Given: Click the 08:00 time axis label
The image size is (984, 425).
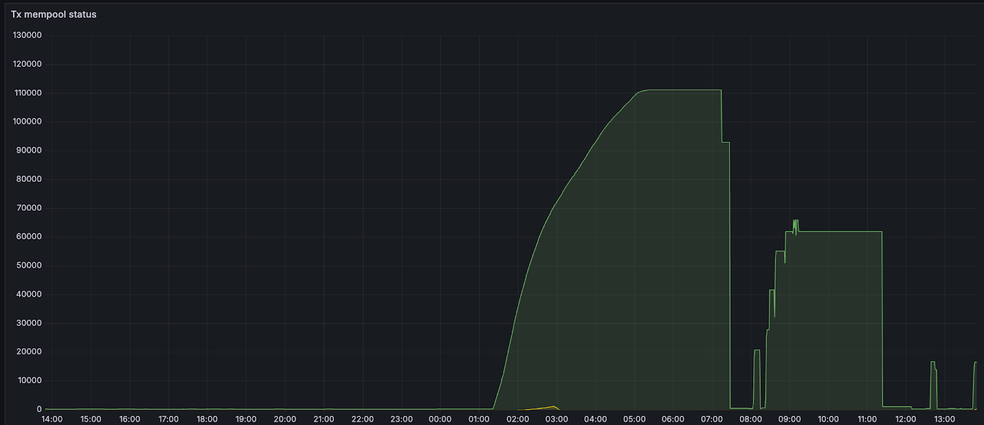Looking at the screenshot, I should point(750,419).
